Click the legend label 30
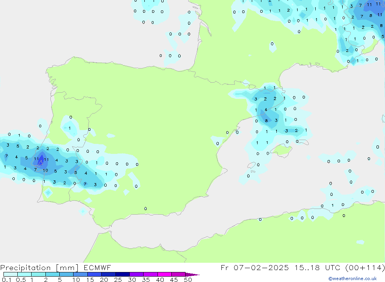This screenshot has height=282, width=385. click(132, 280)
